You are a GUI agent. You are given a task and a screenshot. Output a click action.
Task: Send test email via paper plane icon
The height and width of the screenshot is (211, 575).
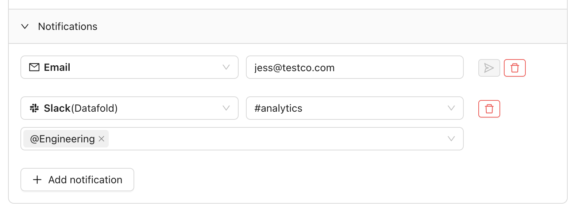[x=489, y=68]
